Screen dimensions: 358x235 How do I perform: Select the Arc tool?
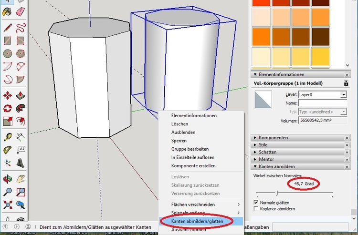pyautogui.click(x=7, y=67)
